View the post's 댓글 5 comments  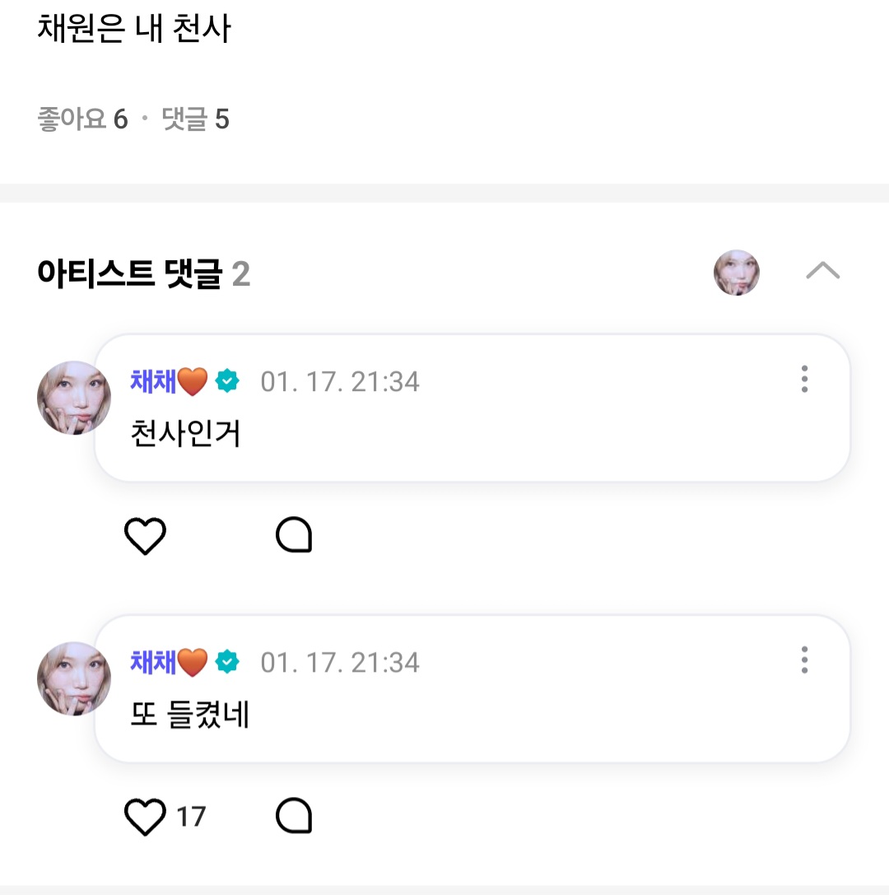[x=195, y=120]
